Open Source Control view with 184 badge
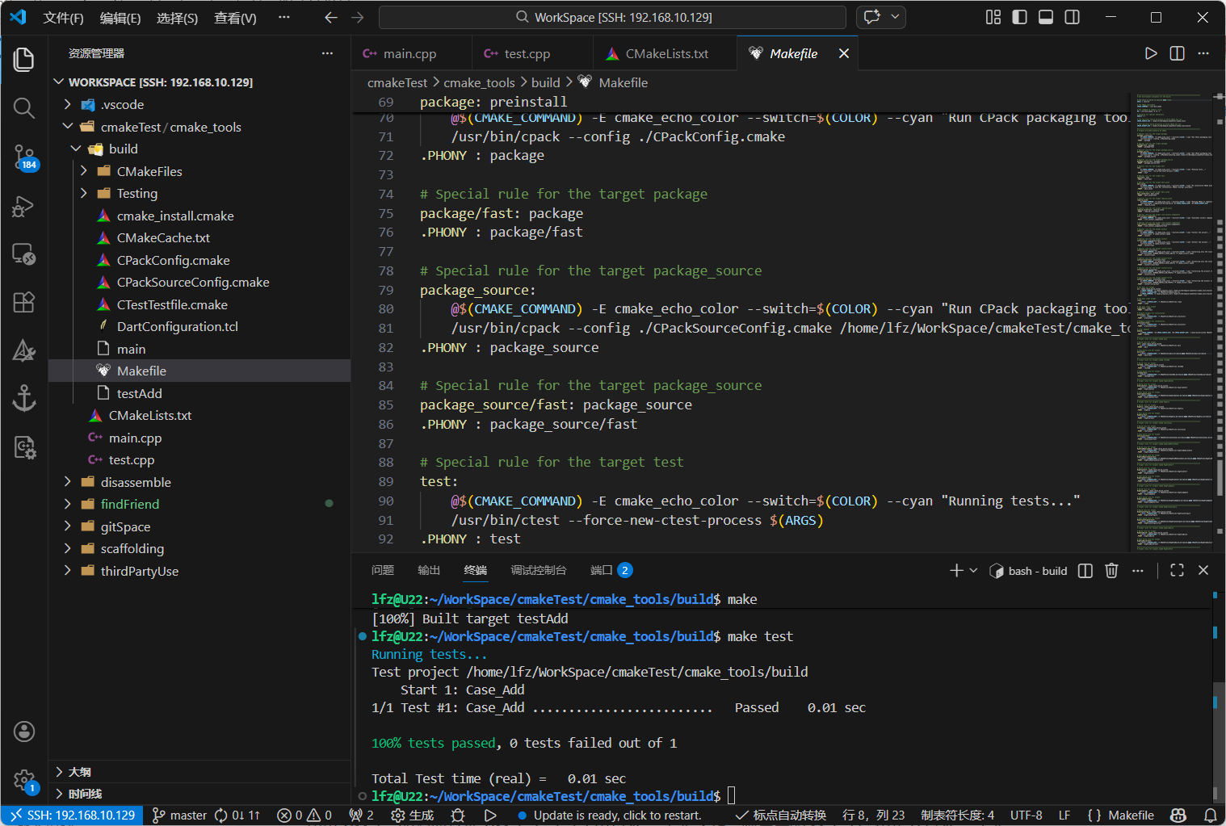The image size is (1226, 826). tap(24, 157)
